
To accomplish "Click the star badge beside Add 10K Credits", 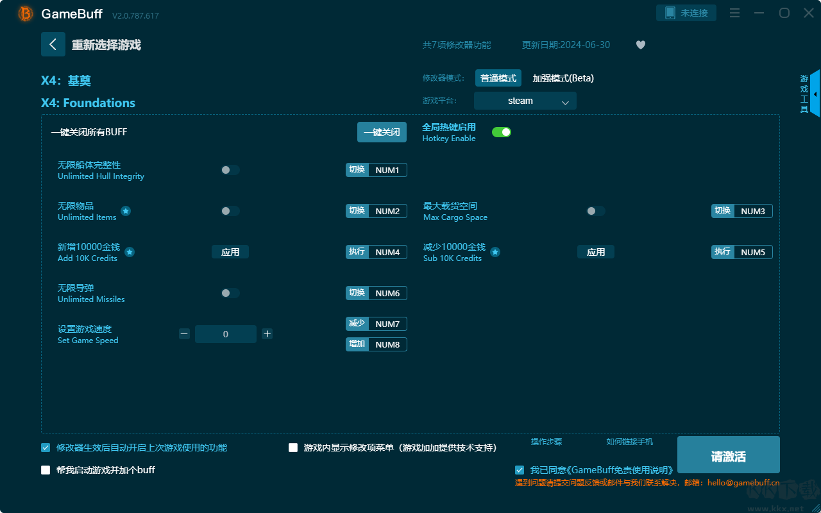I will click(x=130, y=252).
